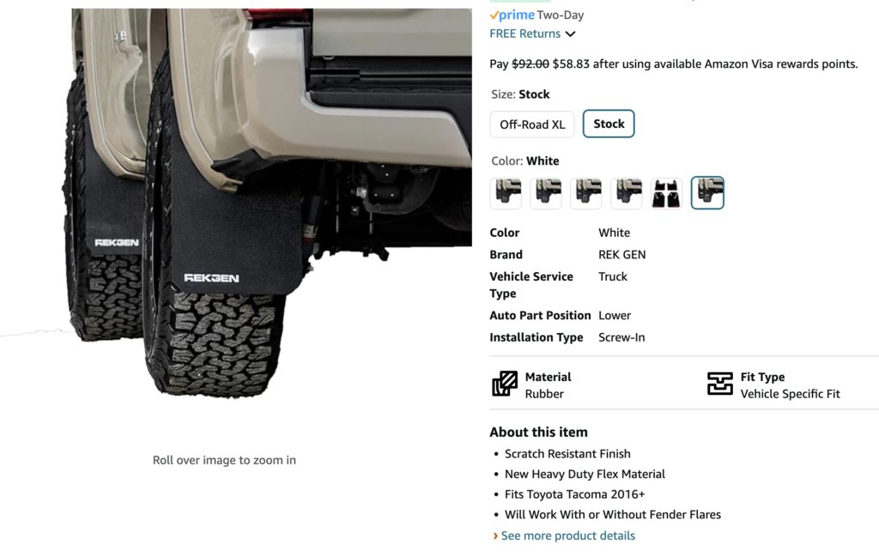The image size is (879, 557).
Task: Choose the first color option thumbnail
Action: click(x=506, y=193)
